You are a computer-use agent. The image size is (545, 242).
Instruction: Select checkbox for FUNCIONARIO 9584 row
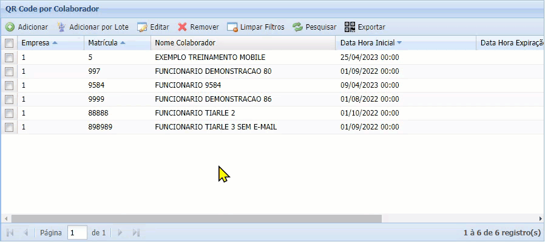pos(9,85)
